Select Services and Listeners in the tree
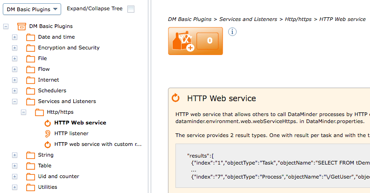The width and height of the screenshot is (370, 193). (67, 101)
